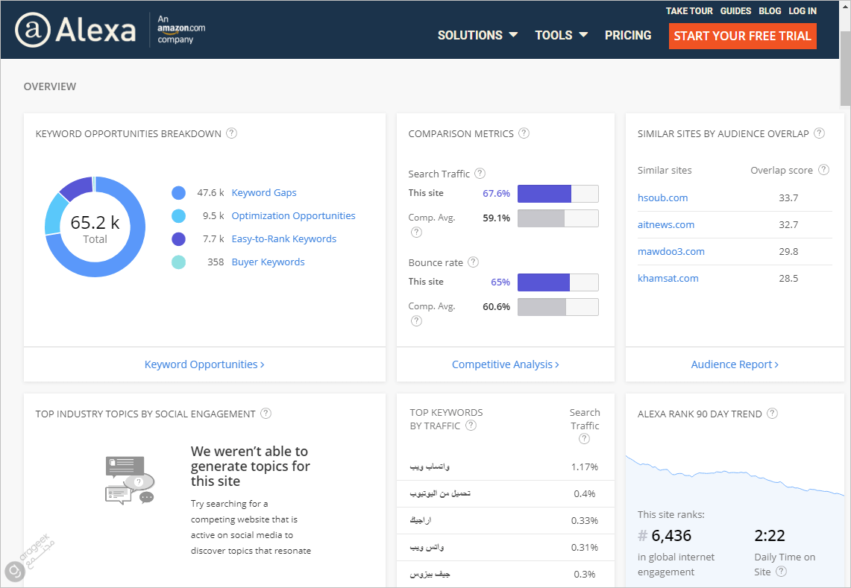This screenshot has width=851, height=588.
Task: Click the Alexa logo
Action: pos(75,29)
